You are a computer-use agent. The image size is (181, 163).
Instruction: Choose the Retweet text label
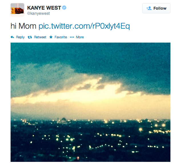[x=40, y=37]
